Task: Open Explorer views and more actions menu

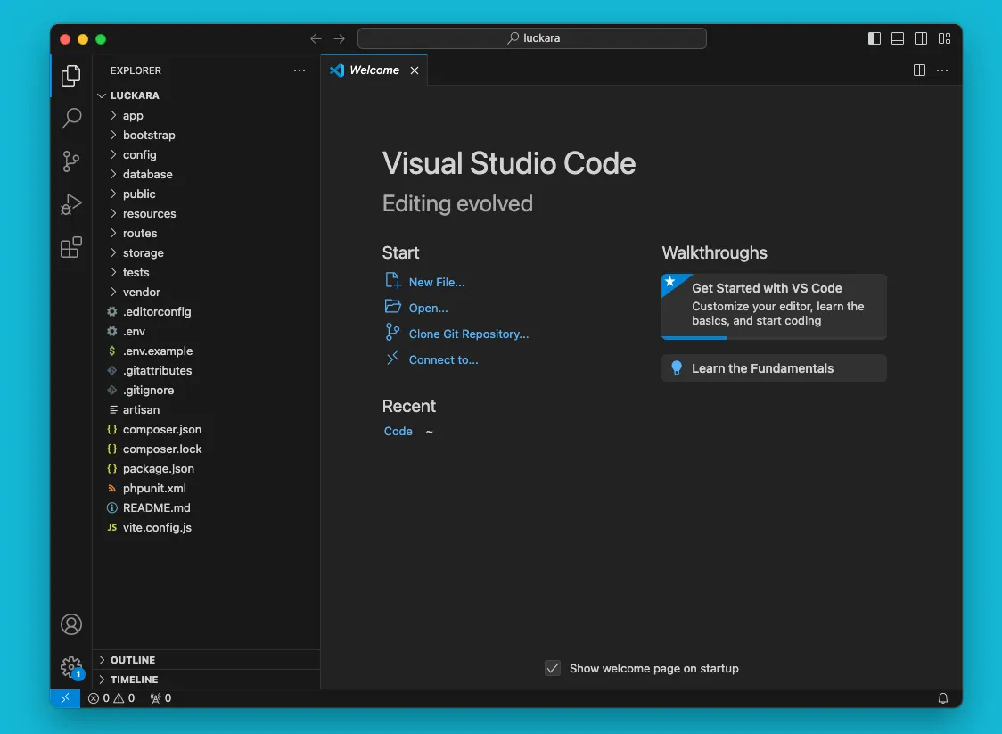Action: point(300,70)
